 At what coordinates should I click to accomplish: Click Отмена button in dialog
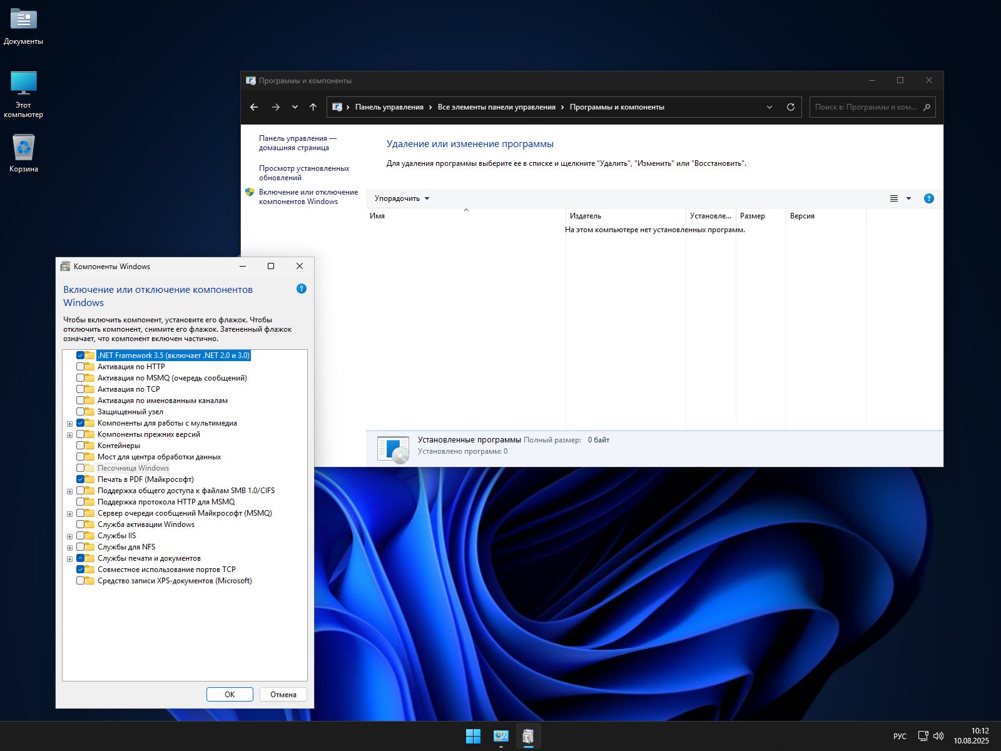point(283,694)
